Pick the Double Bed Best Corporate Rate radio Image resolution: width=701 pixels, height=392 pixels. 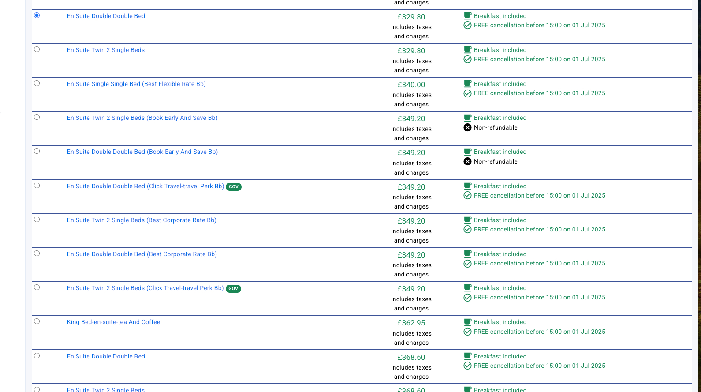[x=37, y=254]
